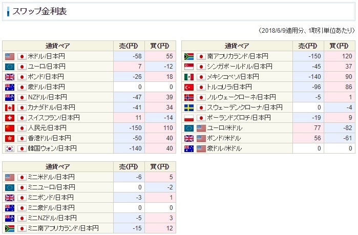Viewport: 358px width, 235px height.
Task: Click the Canadian flag in カナダドル/日本円 row
Action: (10, 108)
